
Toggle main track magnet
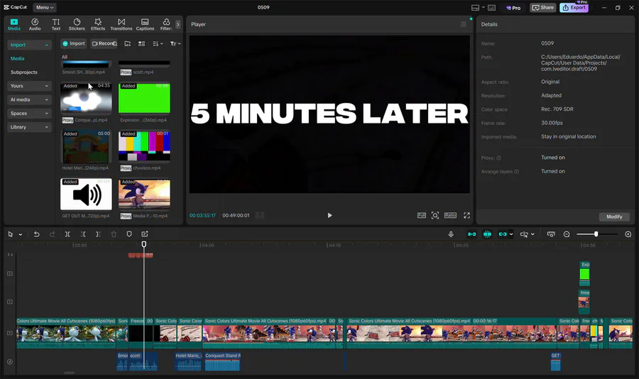click(472, 234)
